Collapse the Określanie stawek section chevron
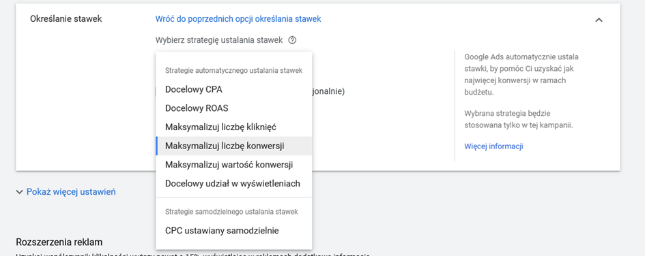The height and width of the screenshot is (256, 645). pyautogui.click(x=599, y=20)
